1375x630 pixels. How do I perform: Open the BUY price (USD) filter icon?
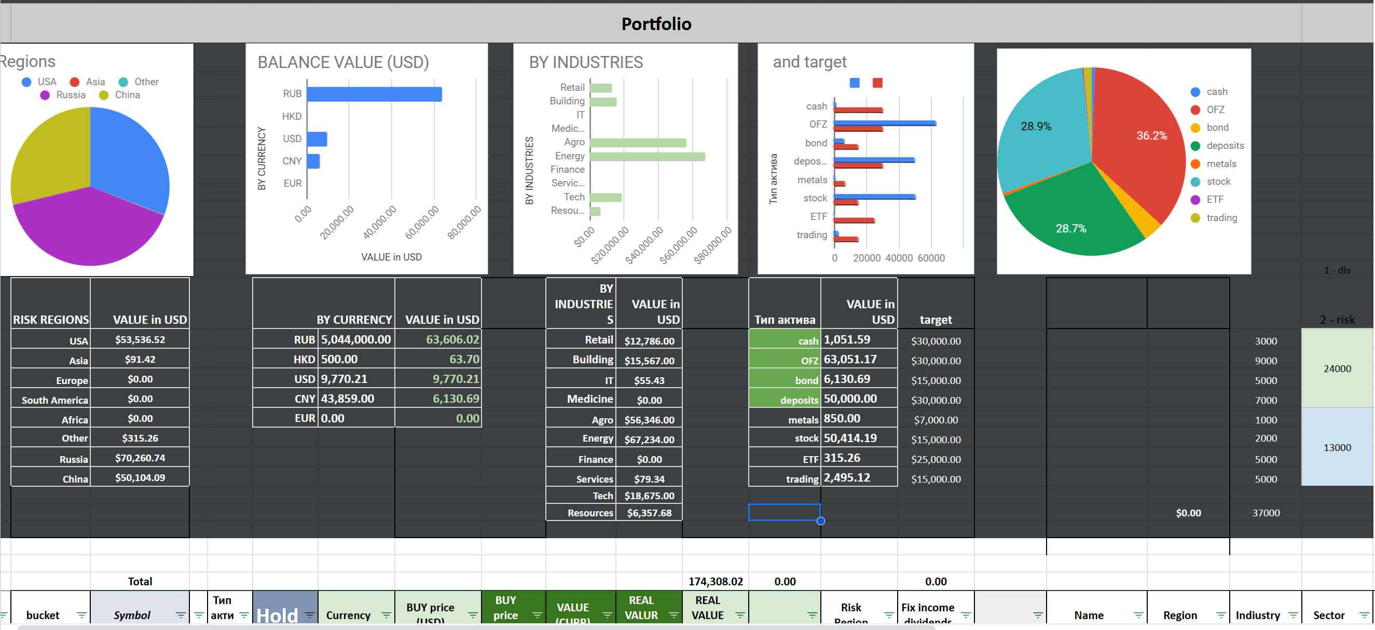(x=472, y=615)
